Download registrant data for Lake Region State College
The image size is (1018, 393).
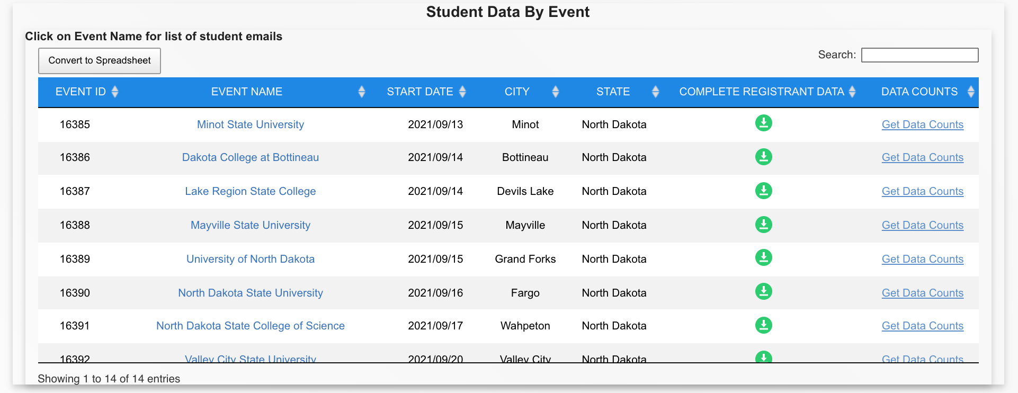coord(763,191)
